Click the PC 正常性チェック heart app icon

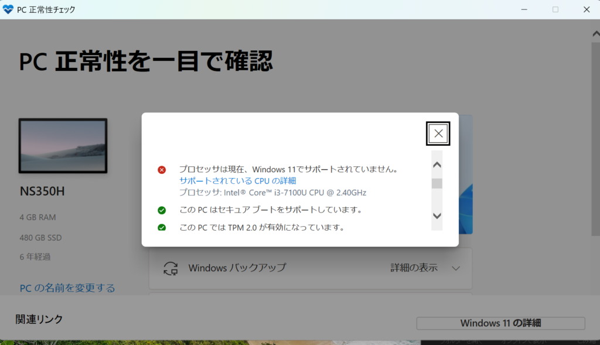click(8, 9)
